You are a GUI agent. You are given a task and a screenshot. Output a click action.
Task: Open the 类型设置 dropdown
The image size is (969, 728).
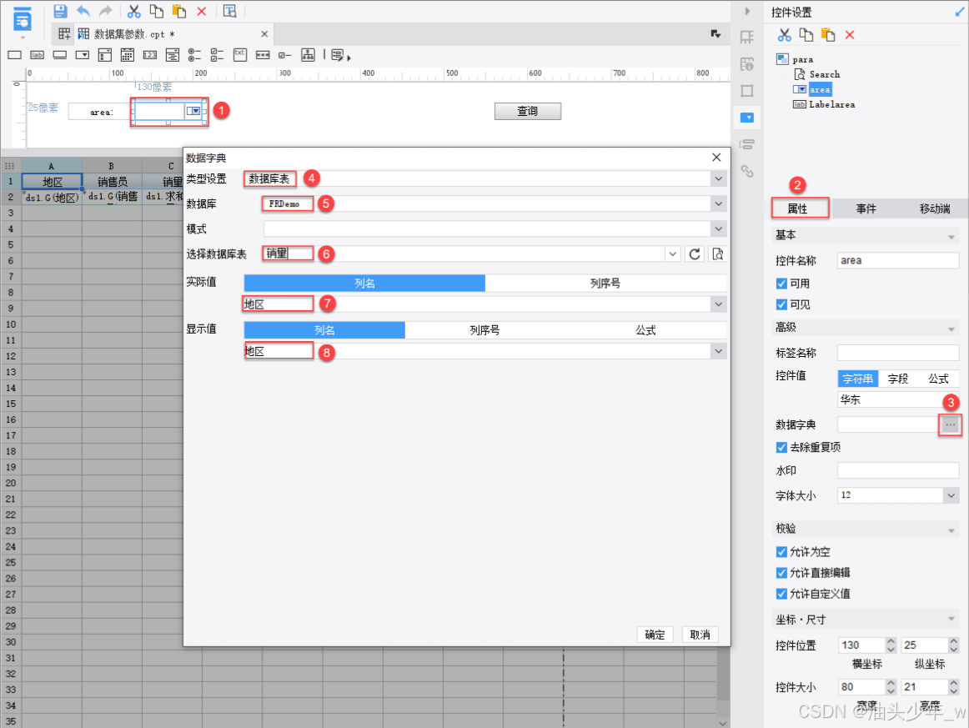click(x=718, y=178)
